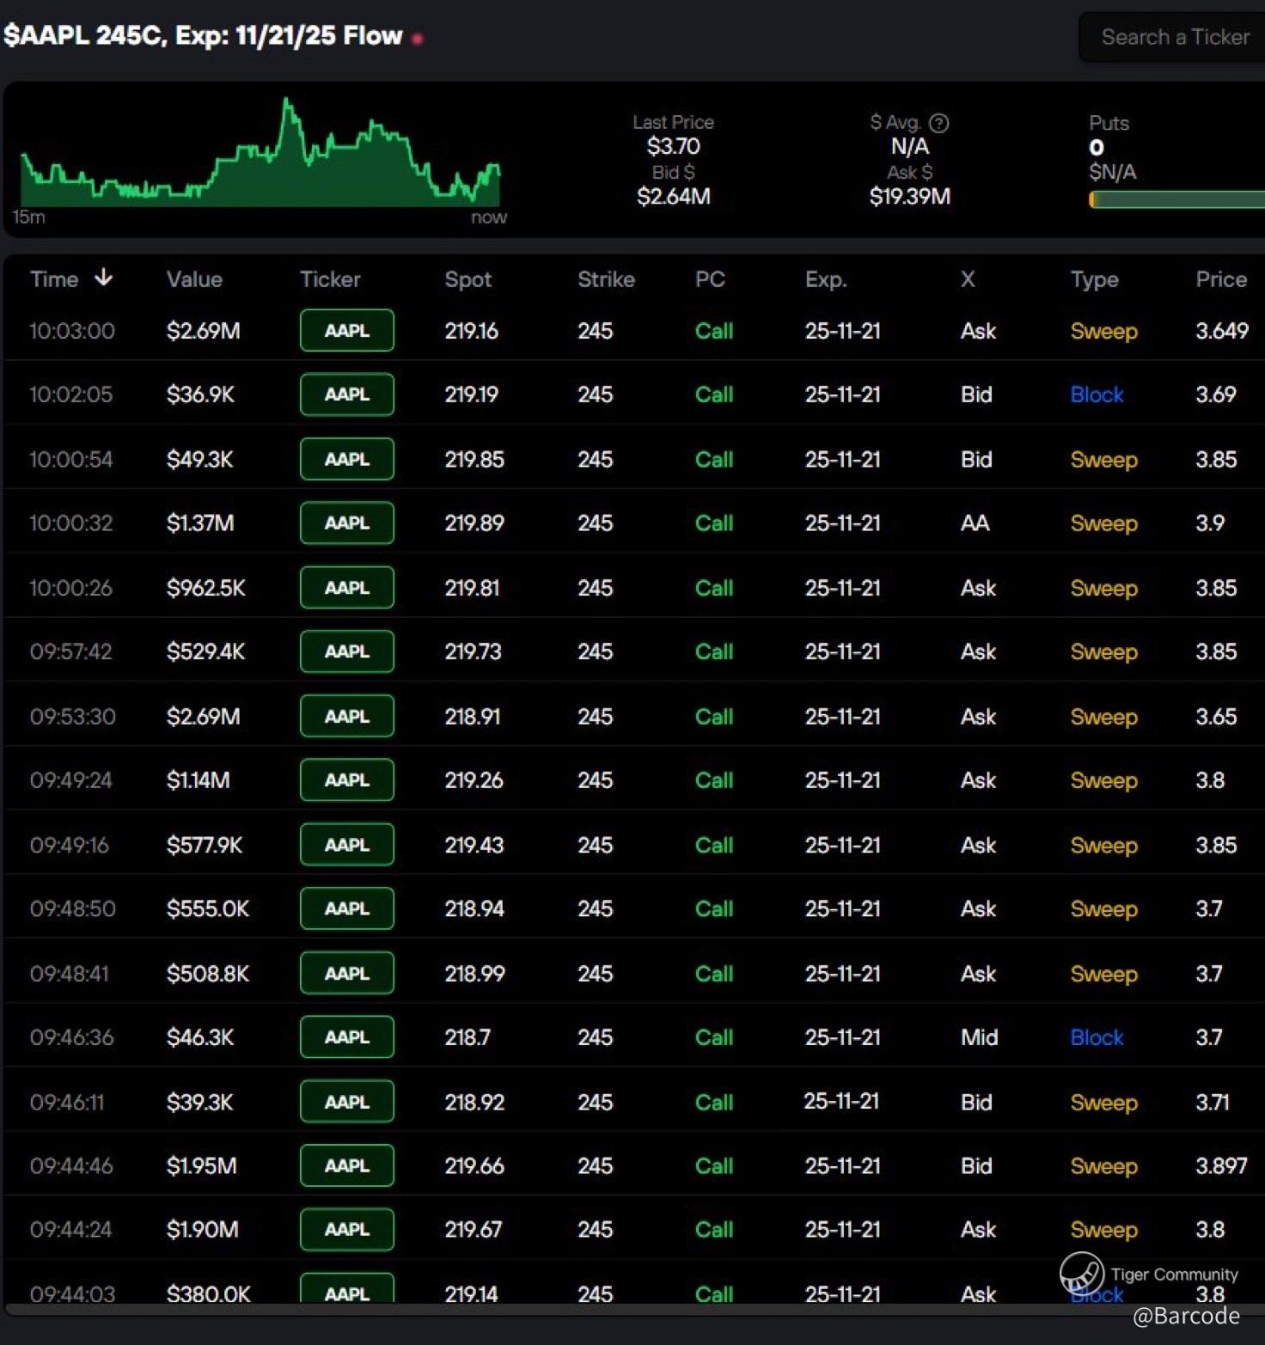Viewport: 1265px width, 1345px height.
Task: Select the Call label in the 09:44:46 row
Action: 713,1165
